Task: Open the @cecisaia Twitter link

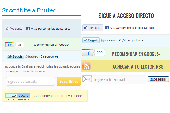Action: click(x=109, y=40)
